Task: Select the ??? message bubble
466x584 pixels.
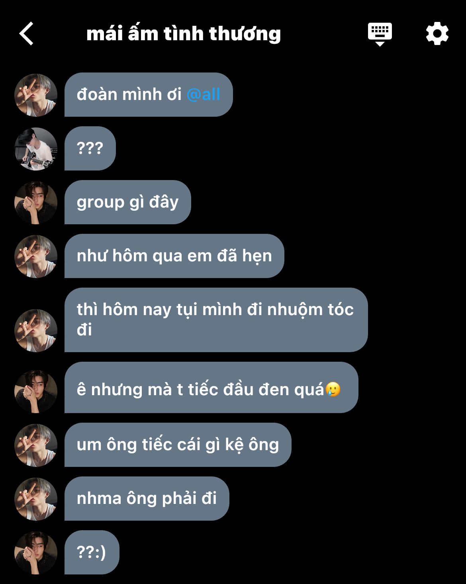Action: point(90,148)
